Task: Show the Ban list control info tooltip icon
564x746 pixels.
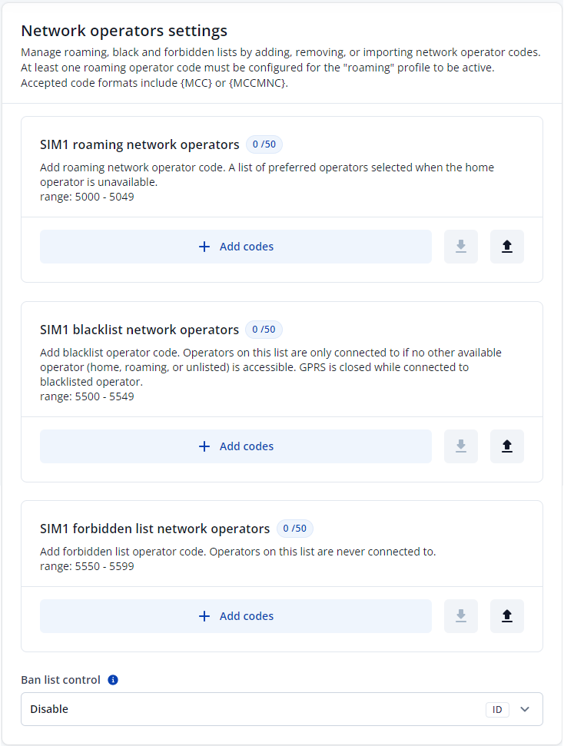Action: (113, 680)
